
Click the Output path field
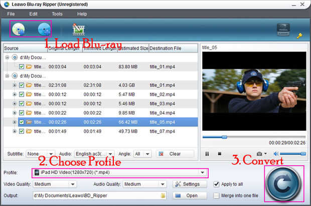tap(99, 195)
